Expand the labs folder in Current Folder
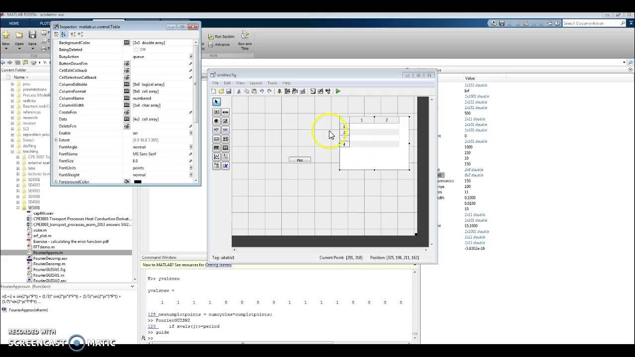The width and height of the screenshot is (635, 357). click(x=18, y=168)
